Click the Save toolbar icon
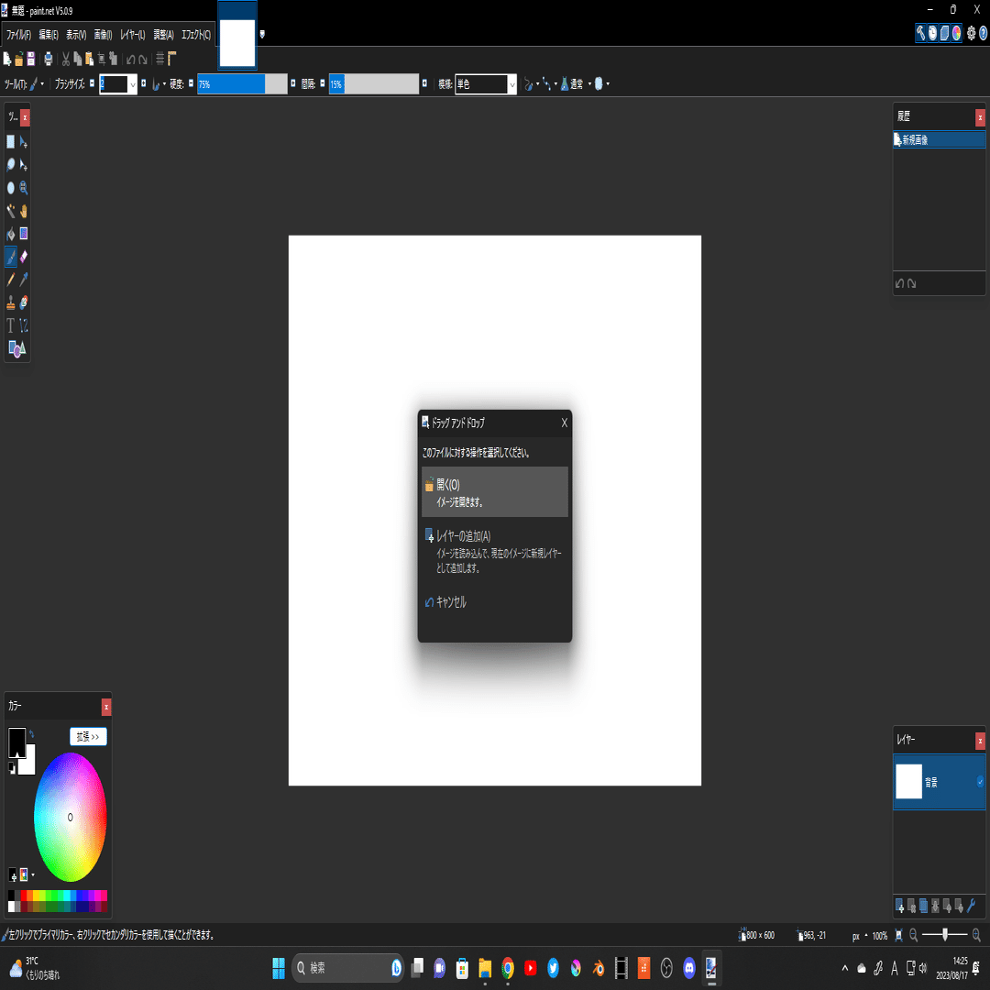This screenshot has width=990, height=990. pos(30,60)
